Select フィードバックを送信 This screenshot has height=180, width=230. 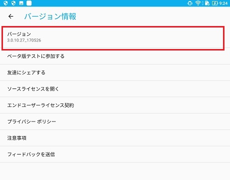click(115, 154)
